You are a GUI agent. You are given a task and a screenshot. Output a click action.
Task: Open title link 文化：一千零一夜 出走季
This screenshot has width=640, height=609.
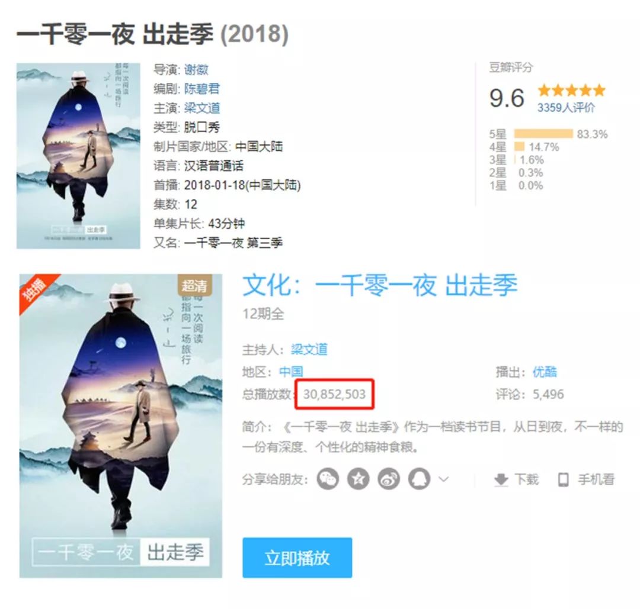[x=380, y=285]
